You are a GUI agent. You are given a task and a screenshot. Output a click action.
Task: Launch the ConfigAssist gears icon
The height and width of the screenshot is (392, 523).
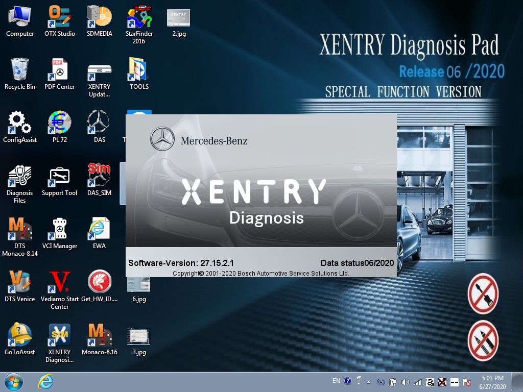point(20,122)
